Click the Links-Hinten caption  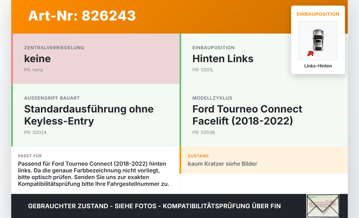[x=318, y=66]
